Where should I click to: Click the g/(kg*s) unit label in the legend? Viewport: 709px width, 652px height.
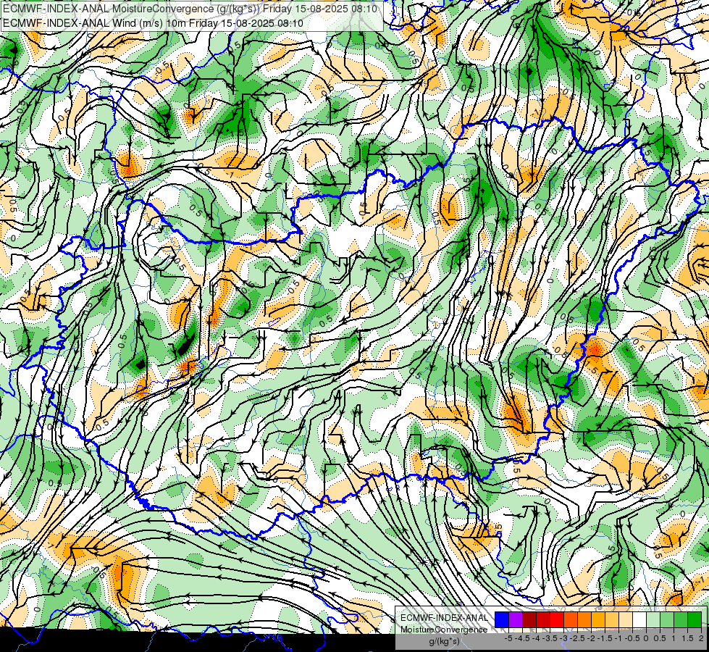[x=444, y=641]
